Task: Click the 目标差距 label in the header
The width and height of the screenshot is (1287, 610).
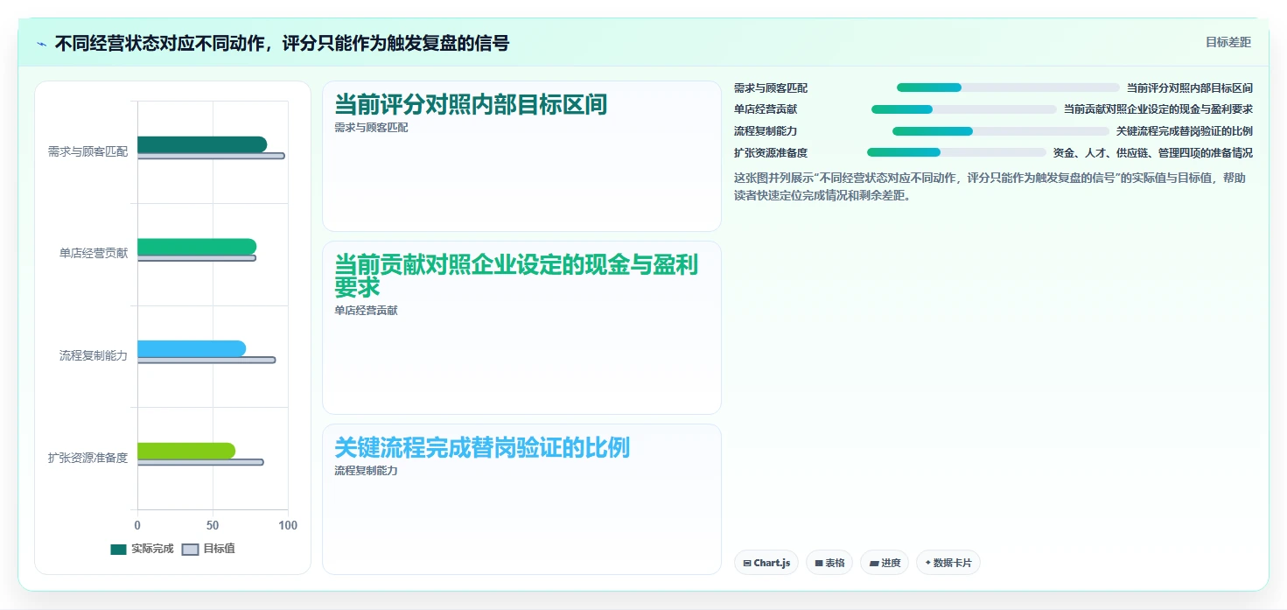Action: click(x=1228, y=42)
